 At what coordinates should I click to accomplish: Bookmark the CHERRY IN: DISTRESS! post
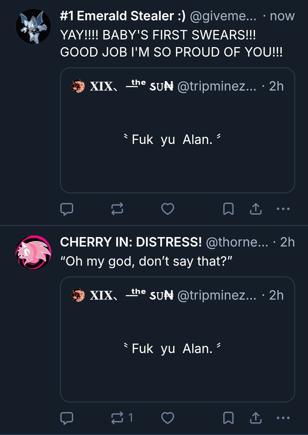[228, 418]
